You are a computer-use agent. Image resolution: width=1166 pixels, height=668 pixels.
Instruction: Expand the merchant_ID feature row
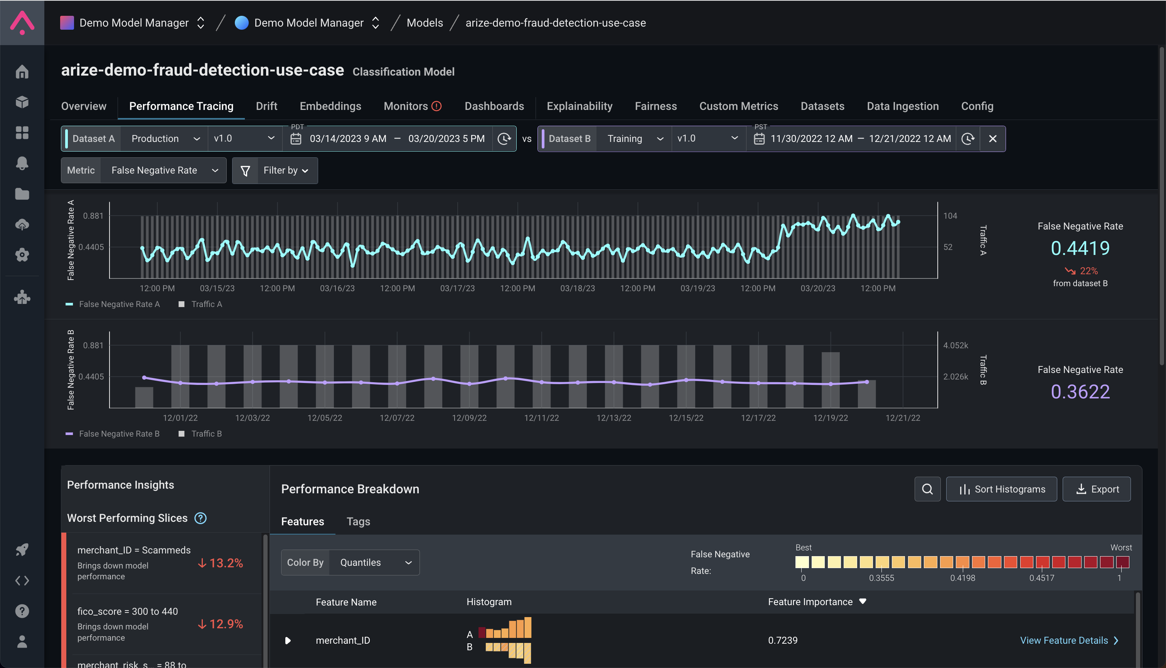[288, 640]
